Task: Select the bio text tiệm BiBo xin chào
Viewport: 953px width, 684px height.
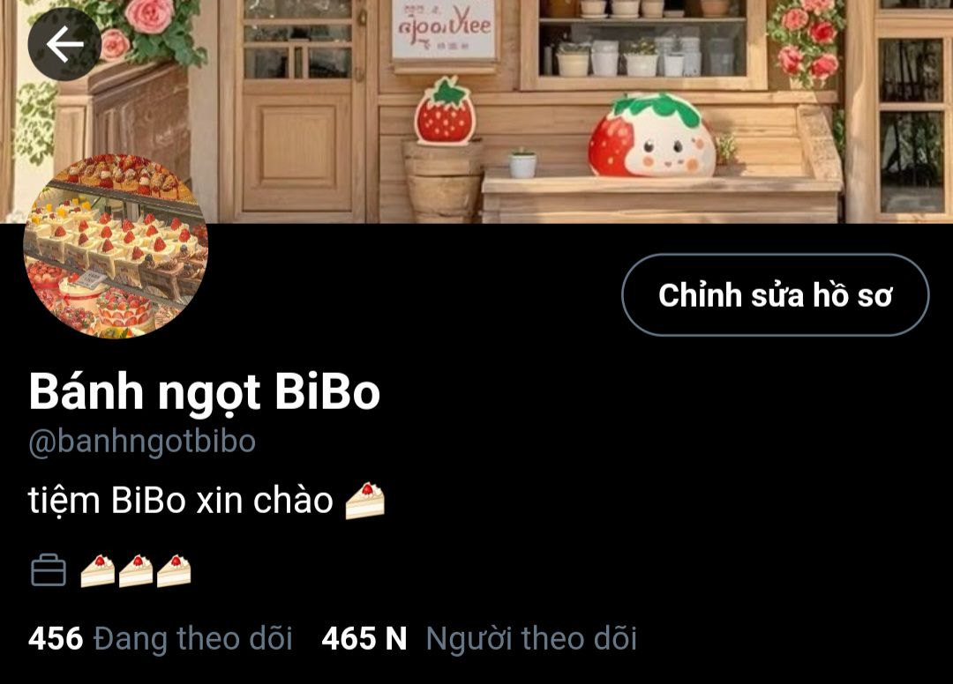Action: pos(181,501)
